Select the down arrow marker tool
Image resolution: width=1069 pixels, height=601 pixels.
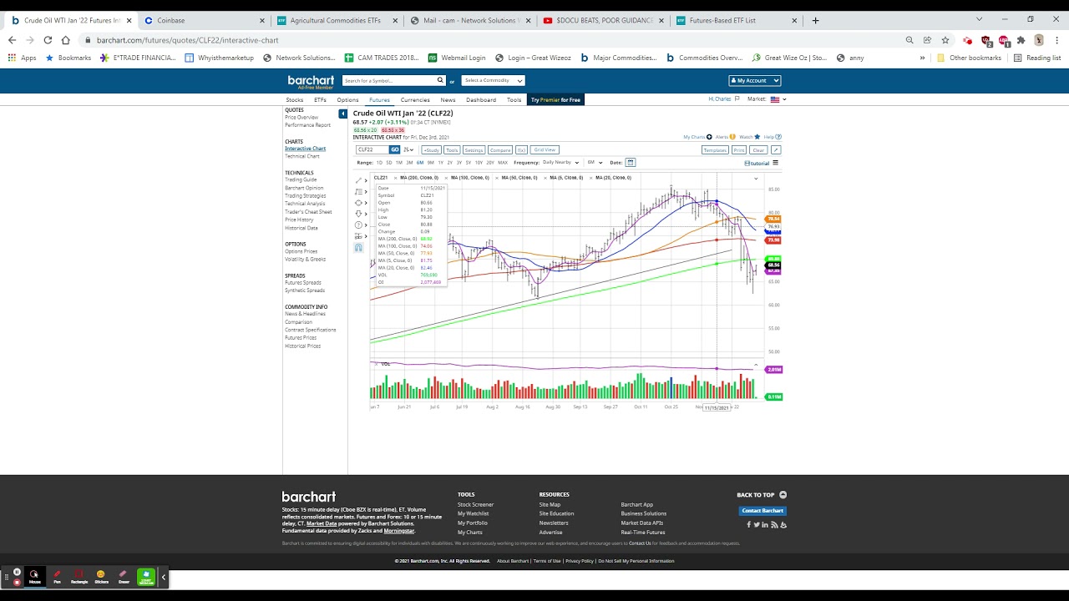tap(359, 214)
